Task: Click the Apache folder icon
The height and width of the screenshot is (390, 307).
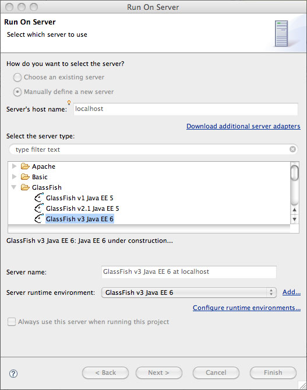Action: pos(25,166)
